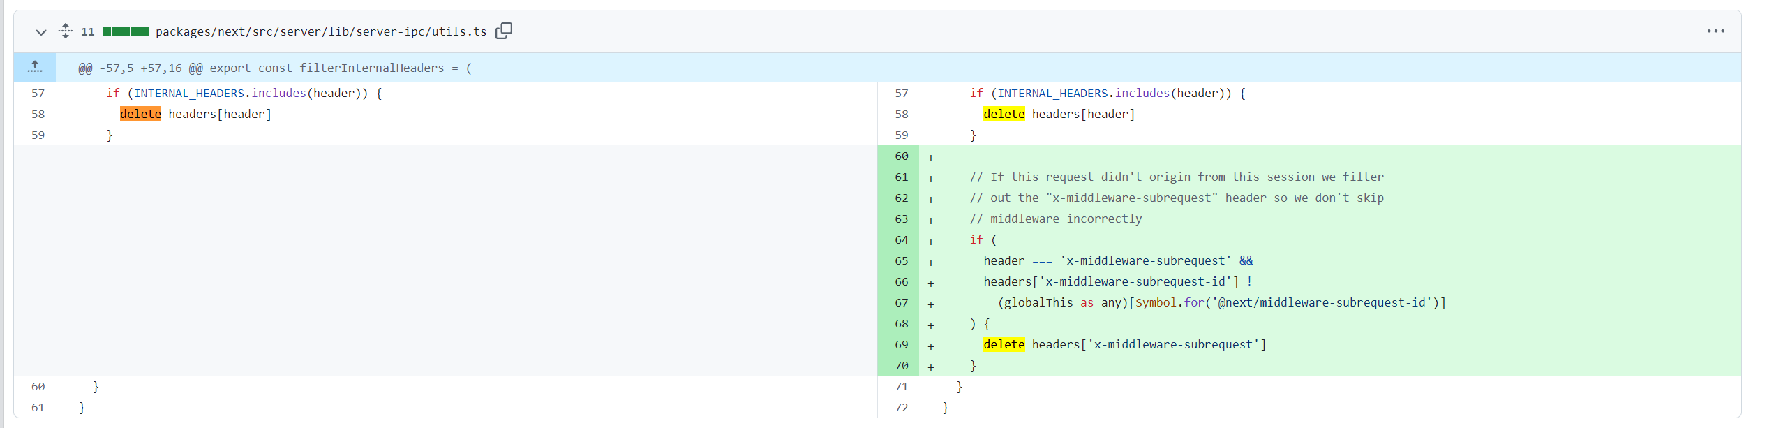Select line number 61 in the left pane
Screen dimensions: 1767x428
tap(38, 407)
